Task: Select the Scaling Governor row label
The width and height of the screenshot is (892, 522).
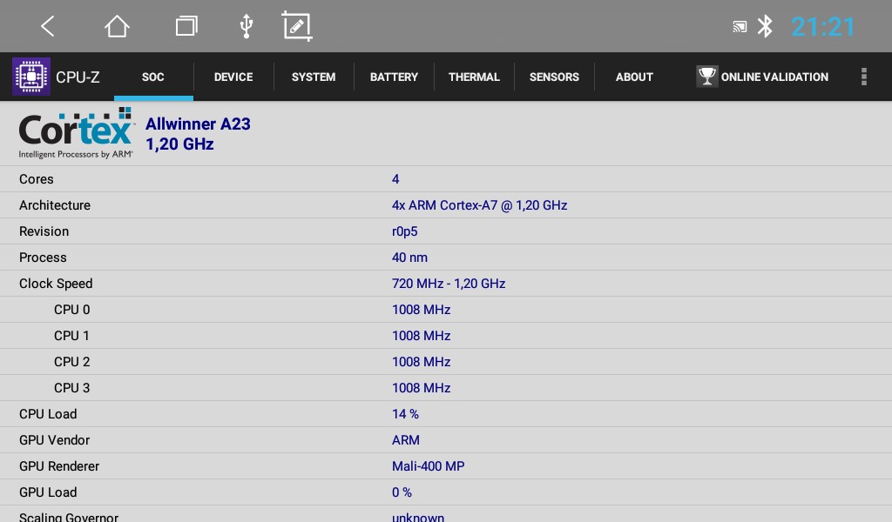Action: [68, 517]
